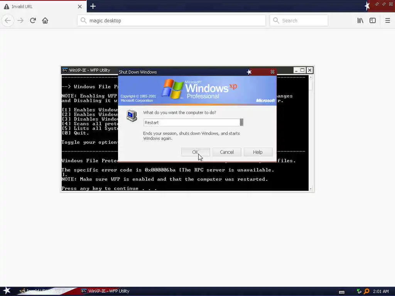
Task: Open a new browser tab with plus
Action: click(93, 6)
